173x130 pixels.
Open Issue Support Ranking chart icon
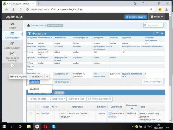pyautogui.click(x=12, y=54)
